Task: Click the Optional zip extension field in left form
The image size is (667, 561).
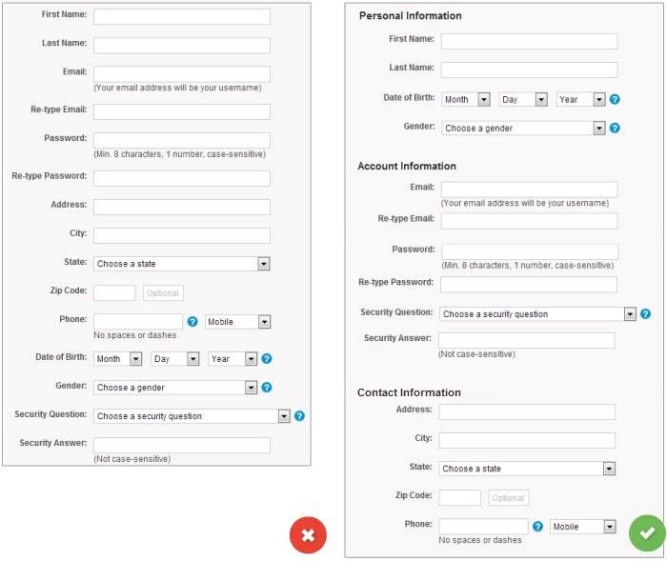Action: pos(163,292)
